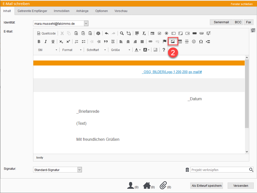This screenshot has width=257, height=193.
Task: Toggle italic text formatting
Action: coord(46,42)
